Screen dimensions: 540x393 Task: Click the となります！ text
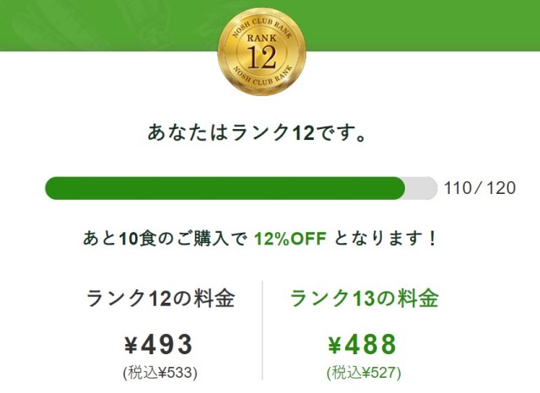(386, 238)
